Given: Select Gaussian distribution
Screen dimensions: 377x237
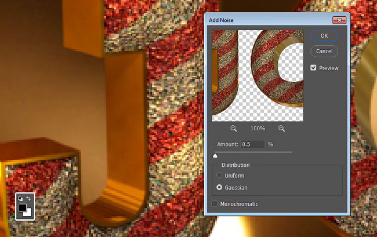Looking at the screenshot, I should click(219, 187).
